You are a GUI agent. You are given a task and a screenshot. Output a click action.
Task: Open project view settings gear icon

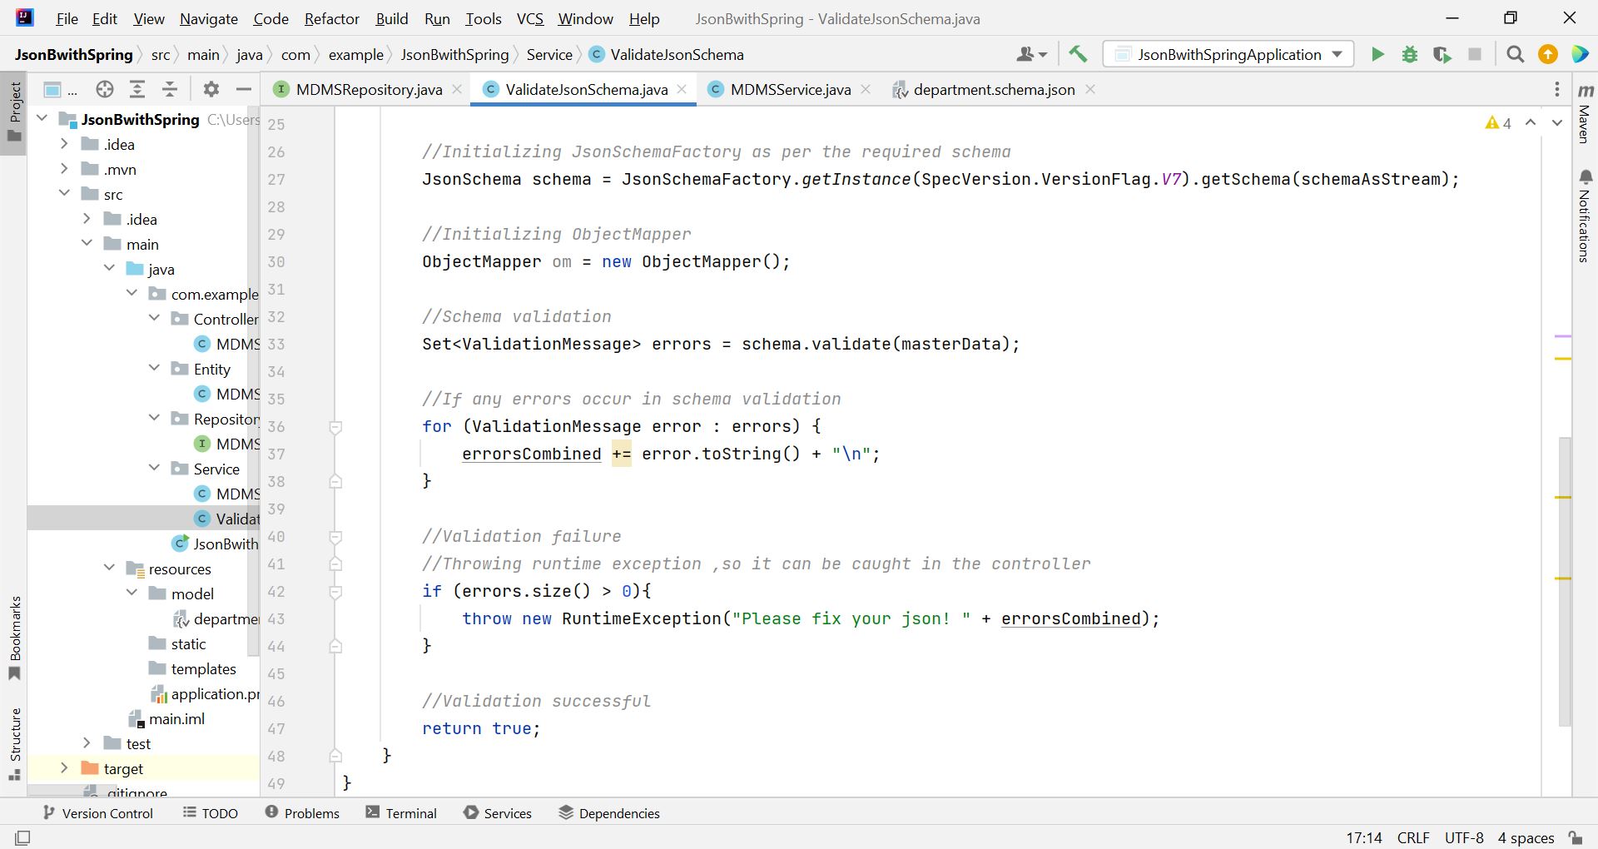click(211, 90)
